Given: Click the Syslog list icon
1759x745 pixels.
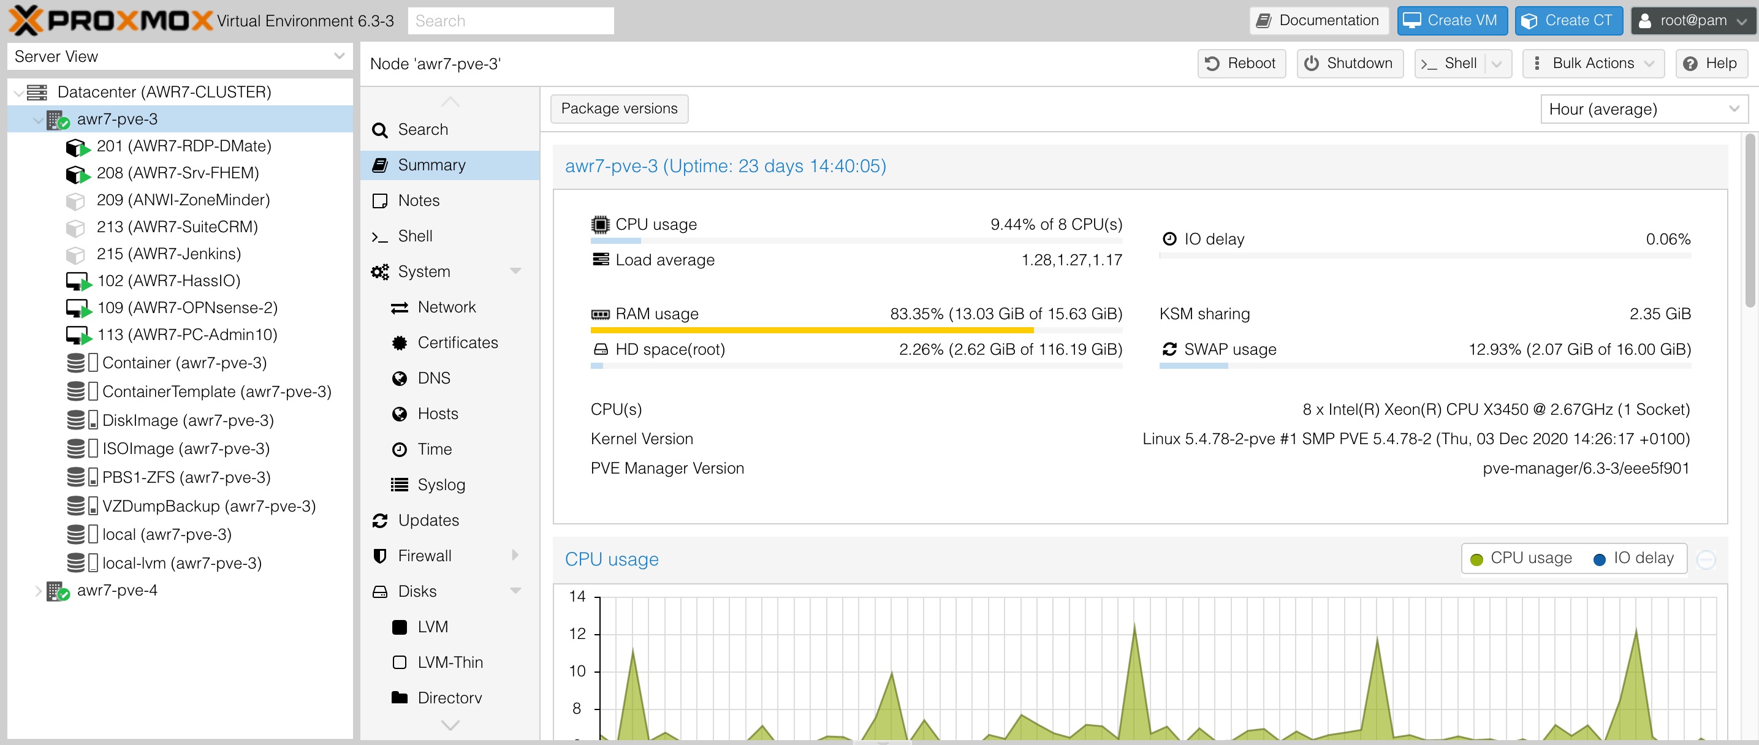Looking at the screenshot, I should tap(400, 485).
